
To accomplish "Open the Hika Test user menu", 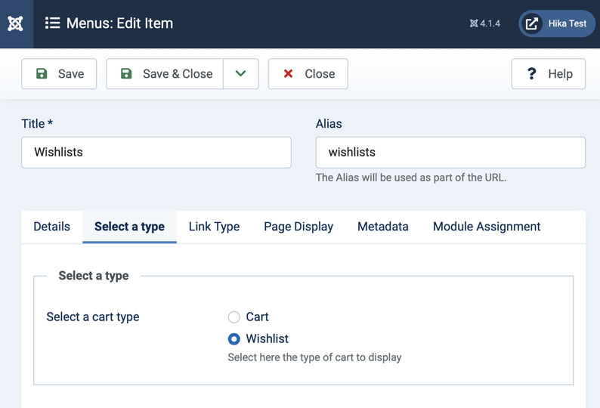I will point(558,23).
